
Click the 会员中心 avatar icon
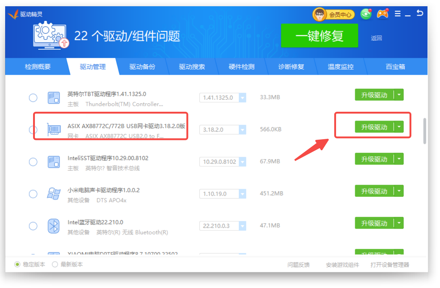(320, 15)
